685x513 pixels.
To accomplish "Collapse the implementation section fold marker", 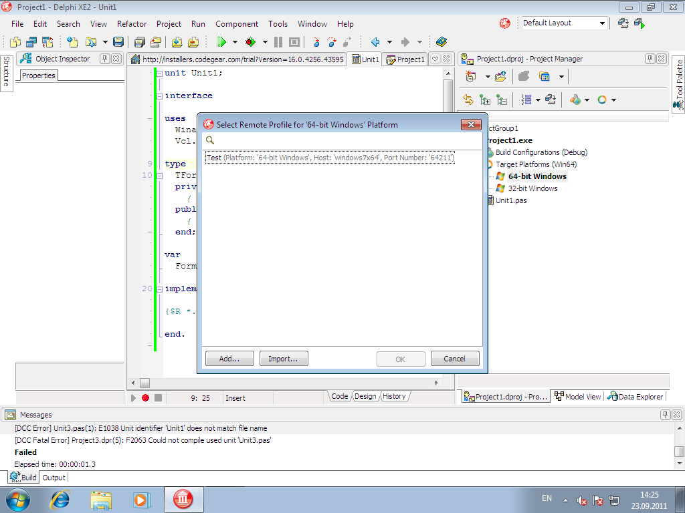I will [x=159, y=289].
